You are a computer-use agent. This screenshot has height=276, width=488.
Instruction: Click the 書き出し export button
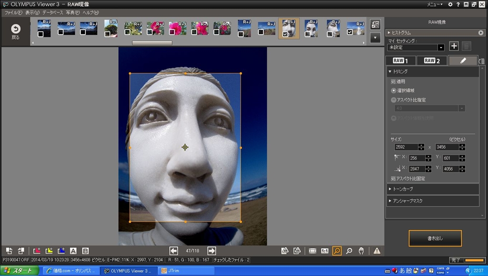(435, 238)
